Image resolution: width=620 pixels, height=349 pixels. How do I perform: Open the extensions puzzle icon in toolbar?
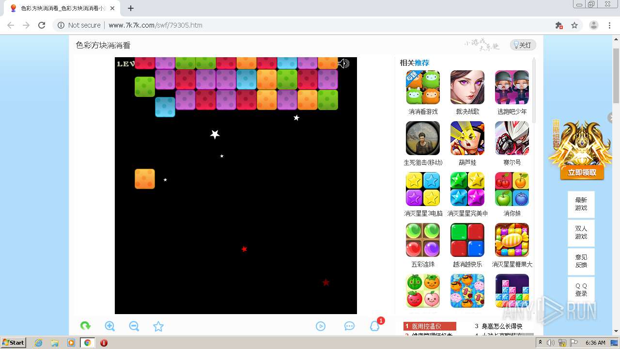559,25
